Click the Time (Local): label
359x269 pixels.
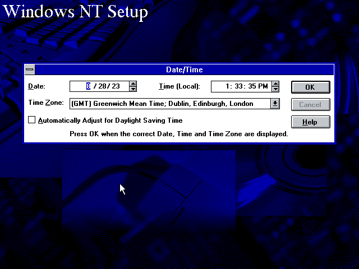pos(179,86)
